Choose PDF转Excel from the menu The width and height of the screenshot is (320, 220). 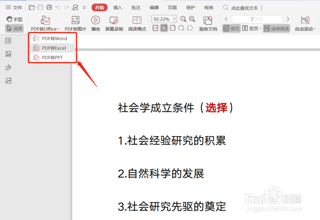(x=52, y=48)
